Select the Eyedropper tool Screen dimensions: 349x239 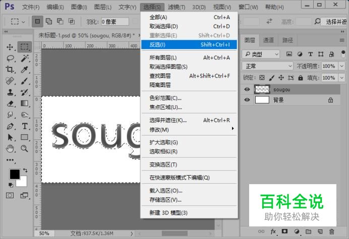[x=25, y=69]
